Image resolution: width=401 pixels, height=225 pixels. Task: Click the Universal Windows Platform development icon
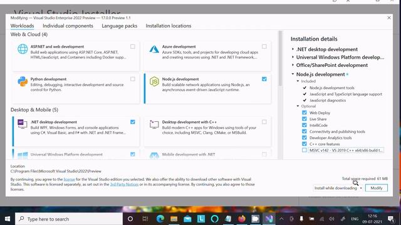[x=23, y=155]
